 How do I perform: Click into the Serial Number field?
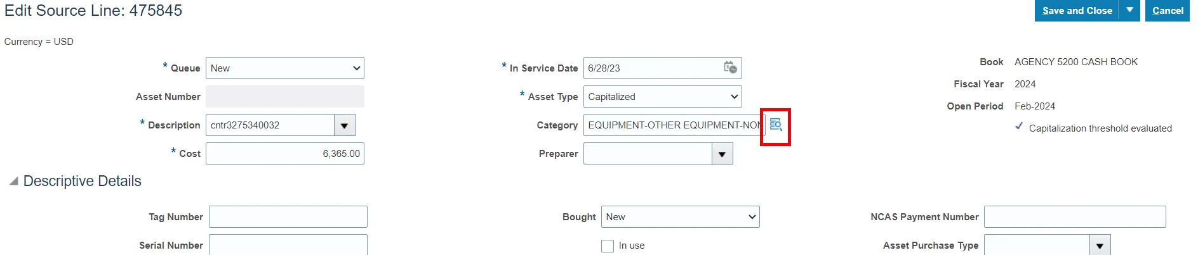(288, 245)
